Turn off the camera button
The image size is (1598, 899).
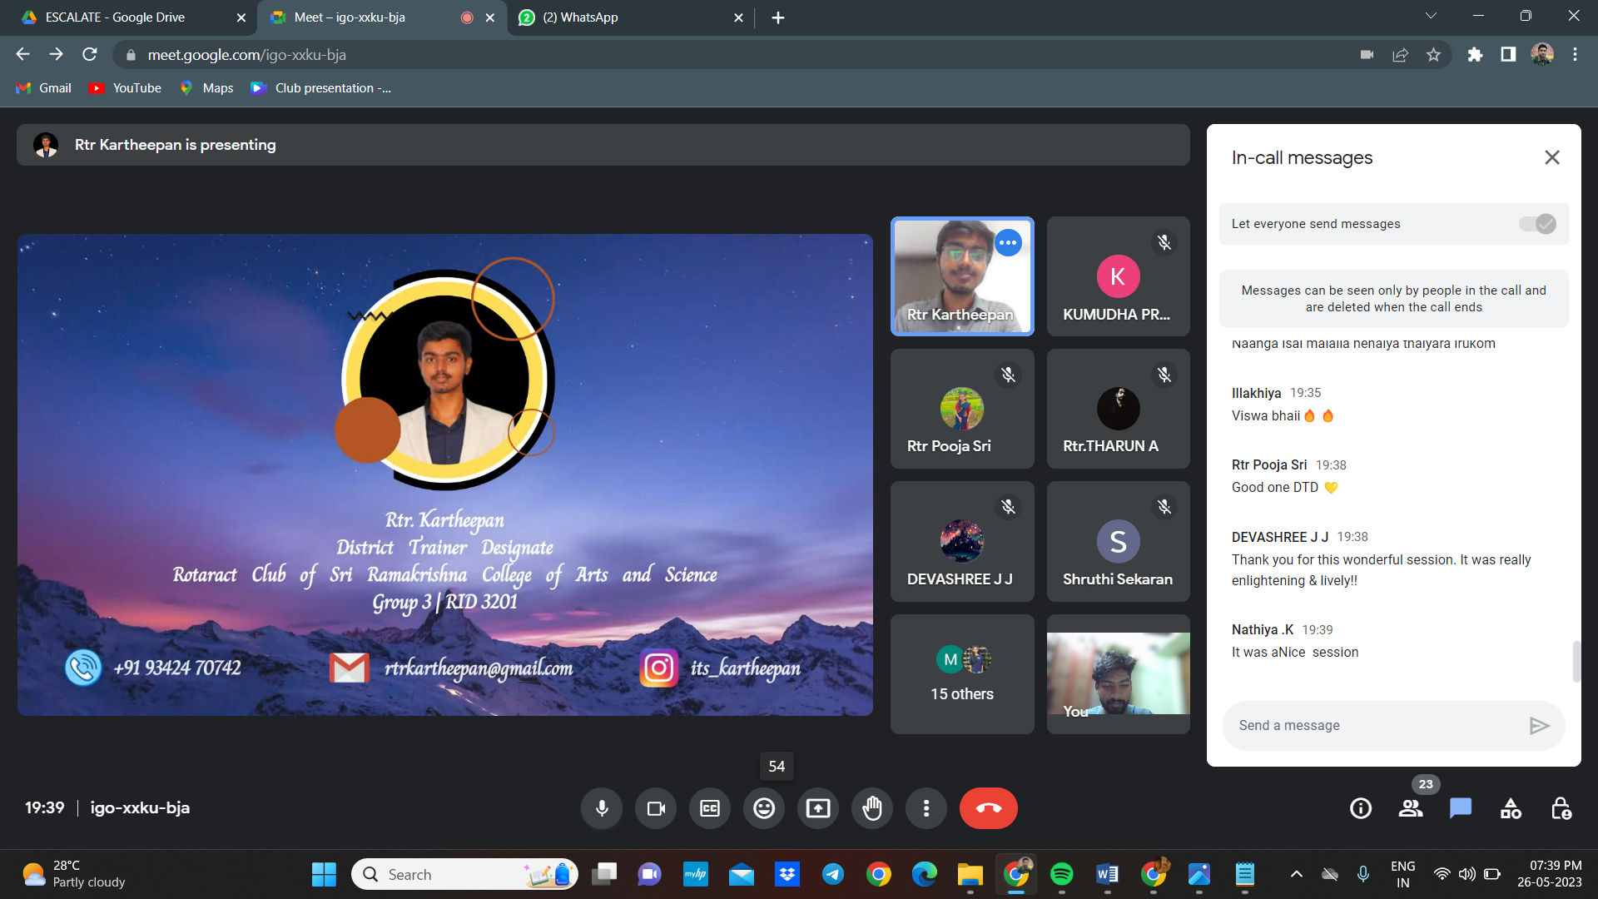[x=656, y=808]
